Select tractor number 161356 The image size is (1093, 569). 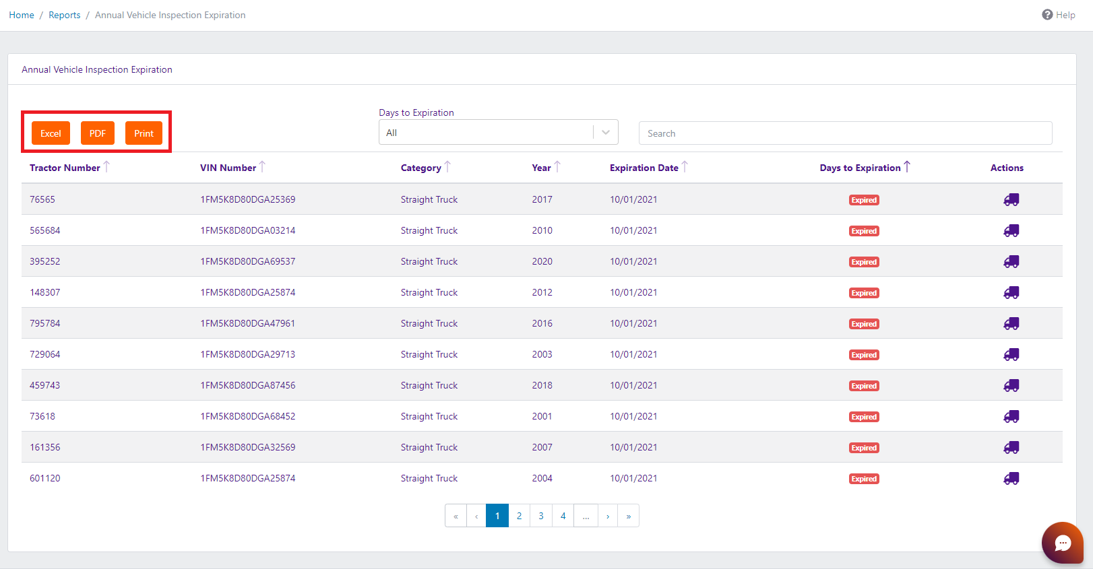[45, 447]
